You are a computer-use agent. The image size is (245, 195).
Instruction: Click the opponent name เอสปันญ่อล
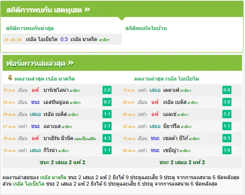[56, 102]
